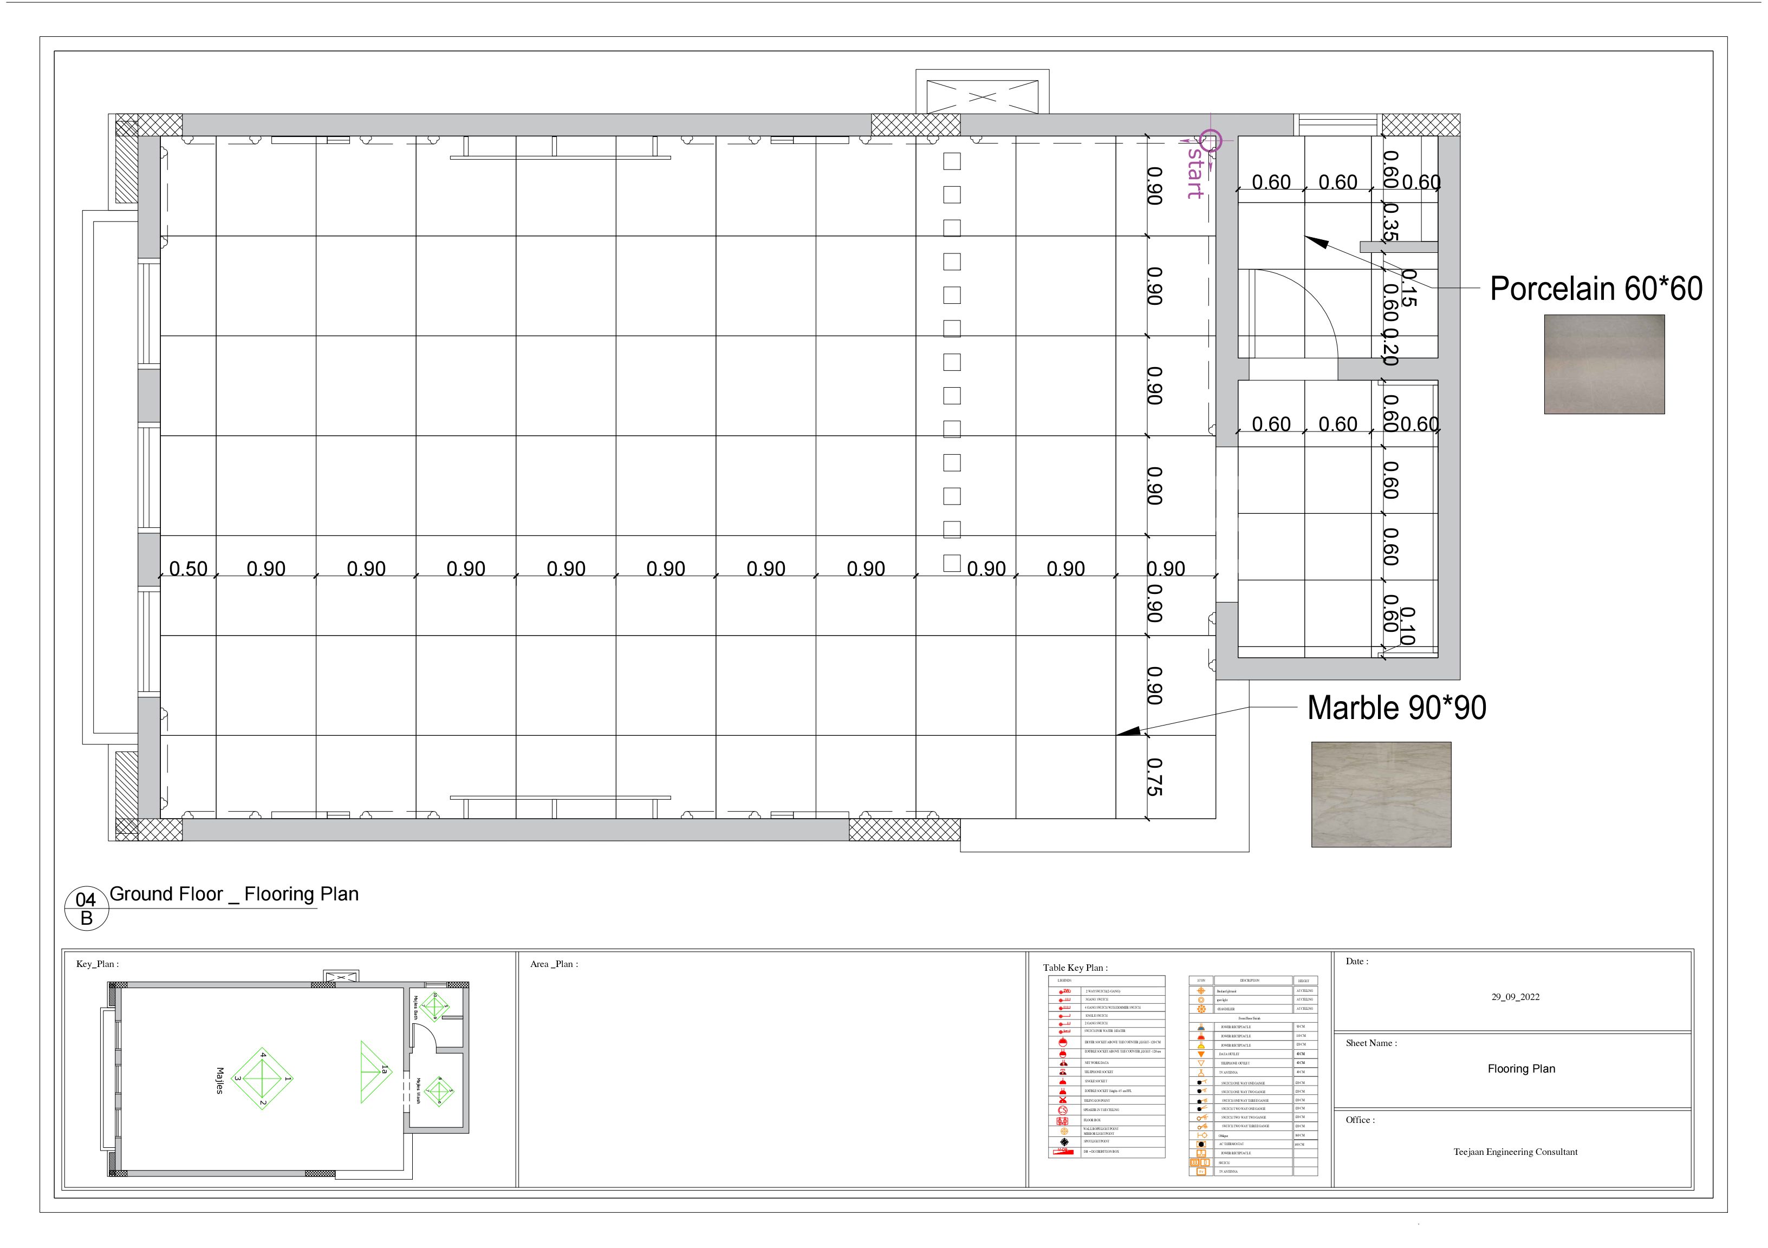This screenshot has height=1248, width=1768.
Task: Click the Teejaan Engineering Consultant office text
Action: (x=1514, y=1152)
